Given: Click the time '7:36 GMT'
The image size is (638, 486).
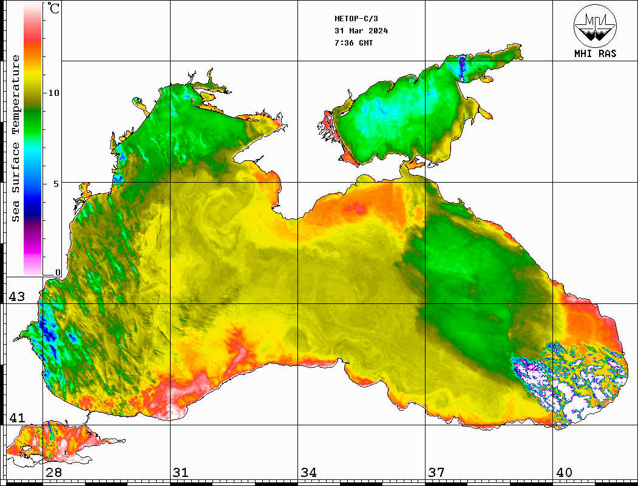Looking at the screenshot, I should click(353, 42).
